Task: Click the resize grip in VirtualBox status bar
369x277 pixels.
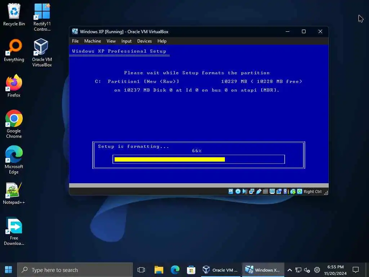Action: (x=326, y=193)
